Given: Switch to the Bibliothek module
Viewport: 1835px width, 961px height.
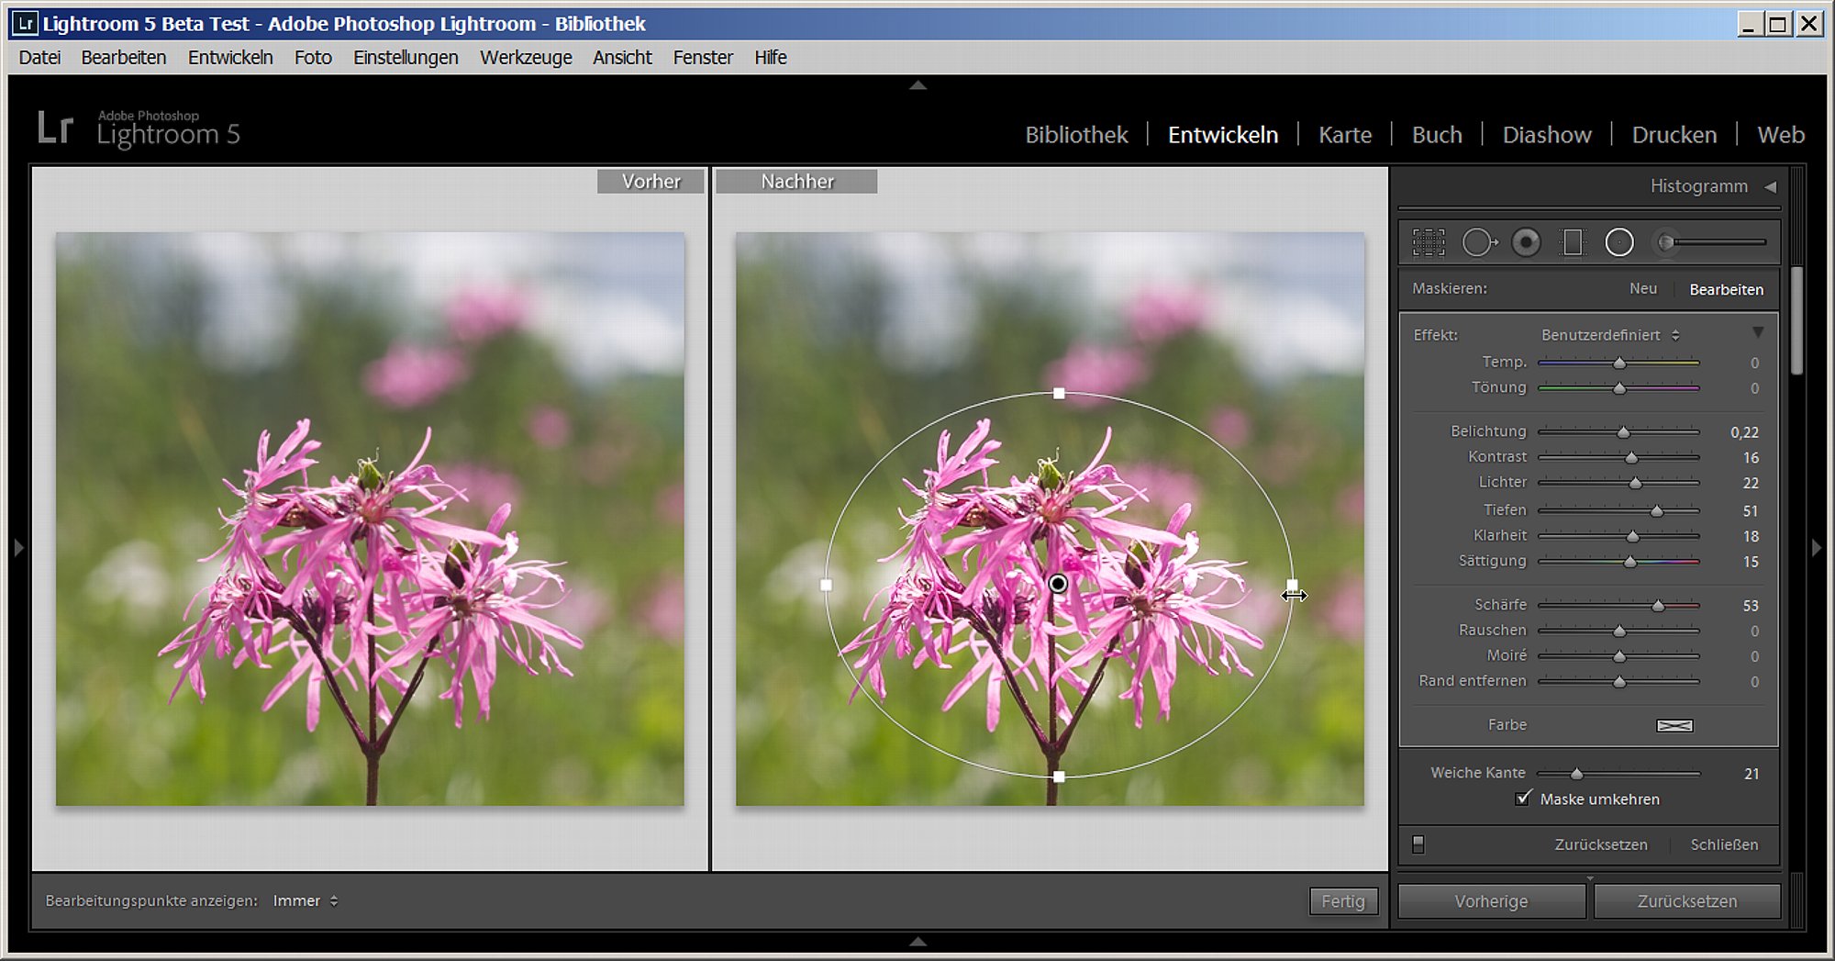Looking at the screenshot, I should 1076,135.
